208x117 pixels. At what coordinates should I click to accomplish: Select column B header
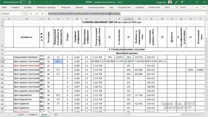pos(27,19)
